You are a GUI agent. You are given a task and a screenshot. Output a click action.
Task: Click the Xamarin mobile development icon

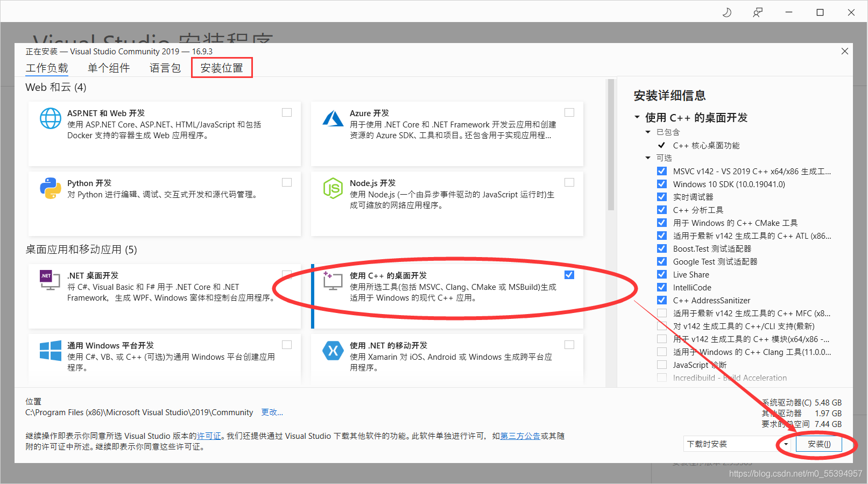click(333, 351)
